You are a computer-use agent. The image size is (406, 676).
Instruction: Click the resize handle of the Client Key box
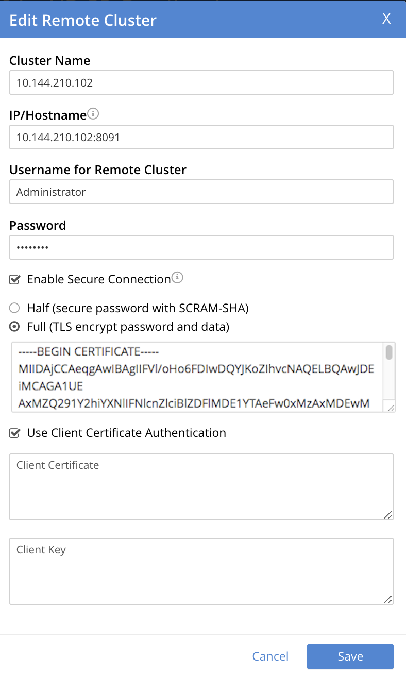tap(388, 600)
